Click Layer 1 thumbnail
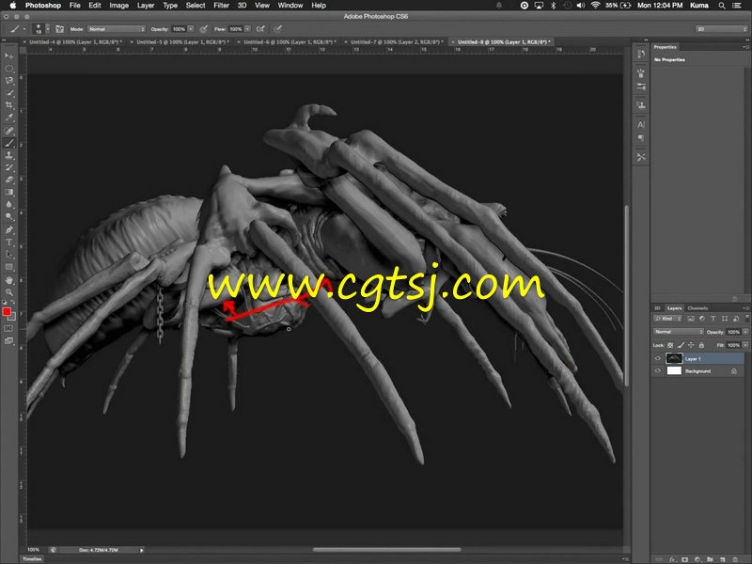This screenshot has width=752, height=564. tap(674, 358)
